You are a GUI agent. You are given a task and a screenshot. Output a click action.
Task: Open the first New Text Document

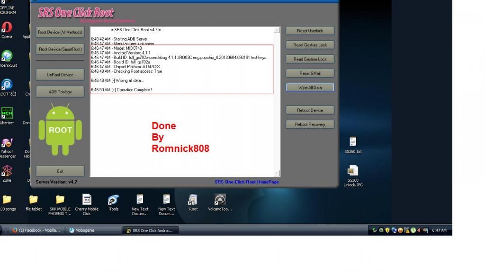[x=140, y=205]
